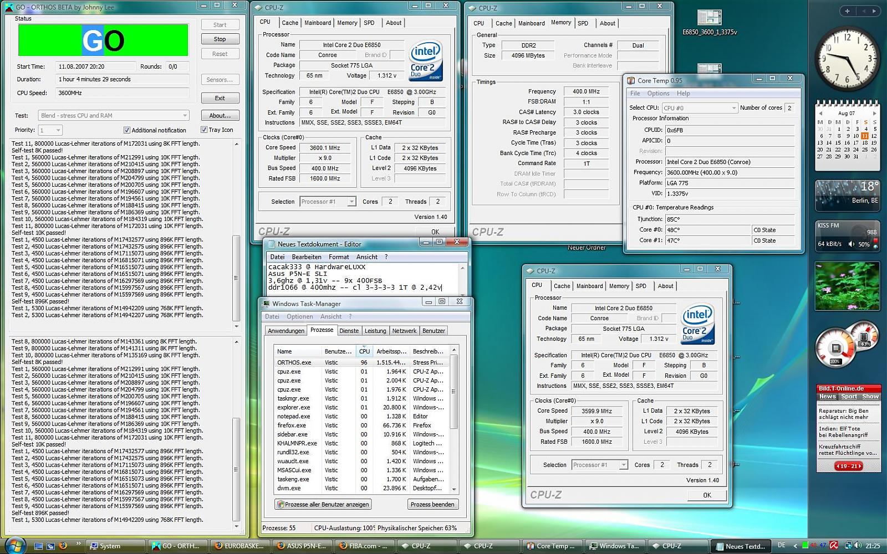Click the Sport tab in the Bild.T-Online gadget
The width and height of the screenshot is (887, 554).
[849, 397]
